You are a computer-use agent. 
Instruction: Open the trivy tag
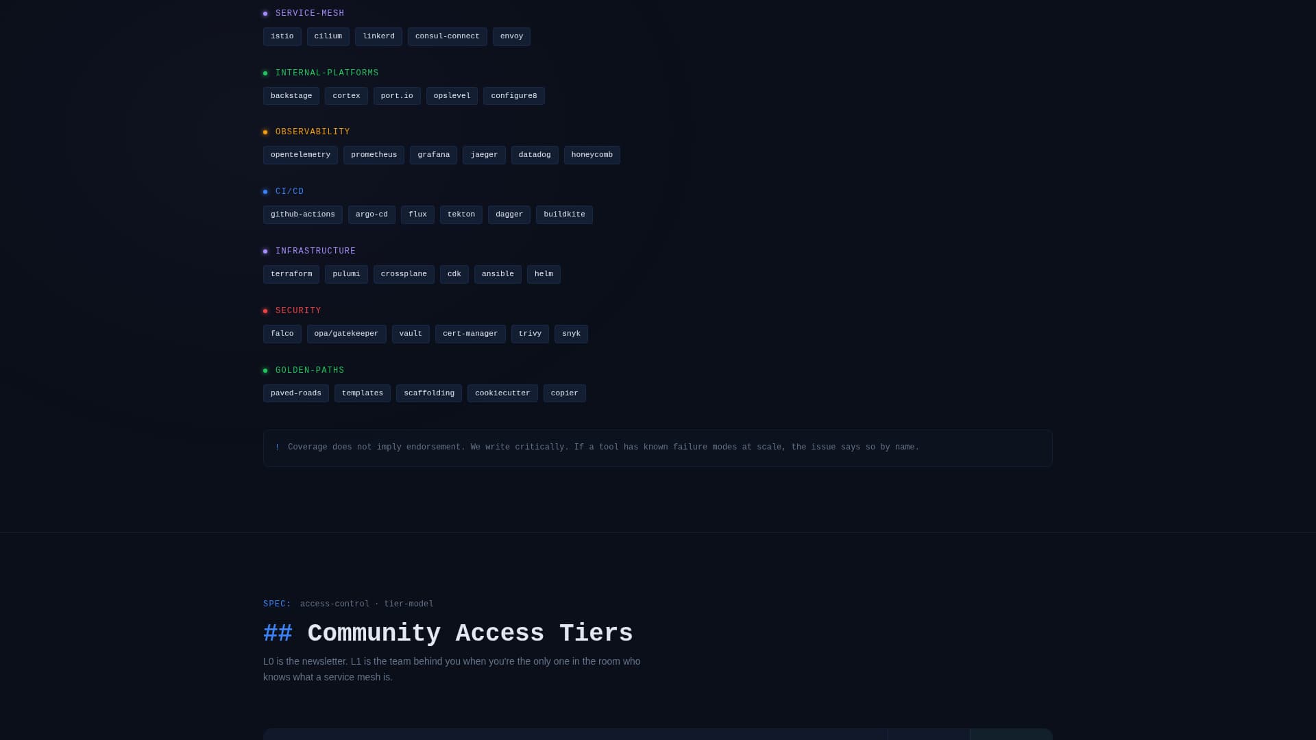click(530, 334)
